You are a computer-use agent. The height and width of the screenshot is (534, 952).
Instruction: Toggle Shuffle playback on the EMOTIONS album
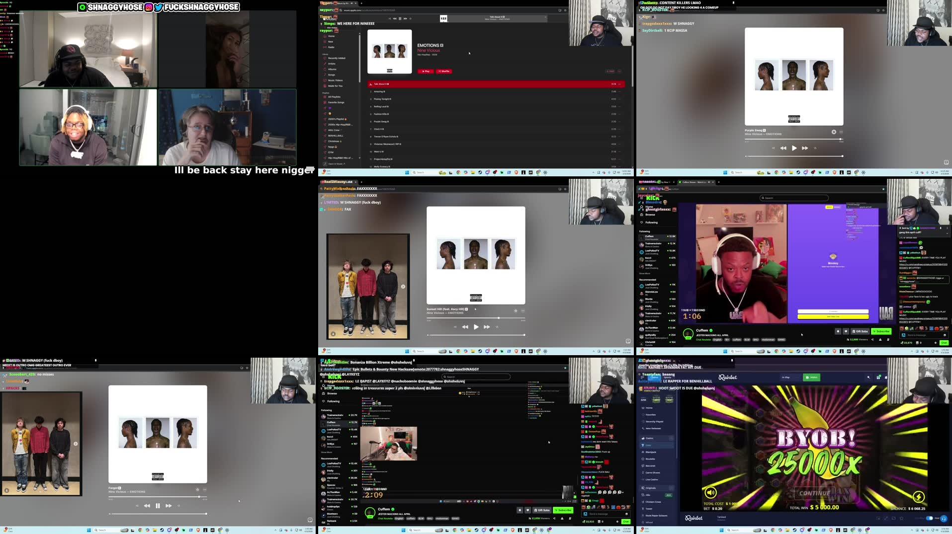(x=443, y=71)
